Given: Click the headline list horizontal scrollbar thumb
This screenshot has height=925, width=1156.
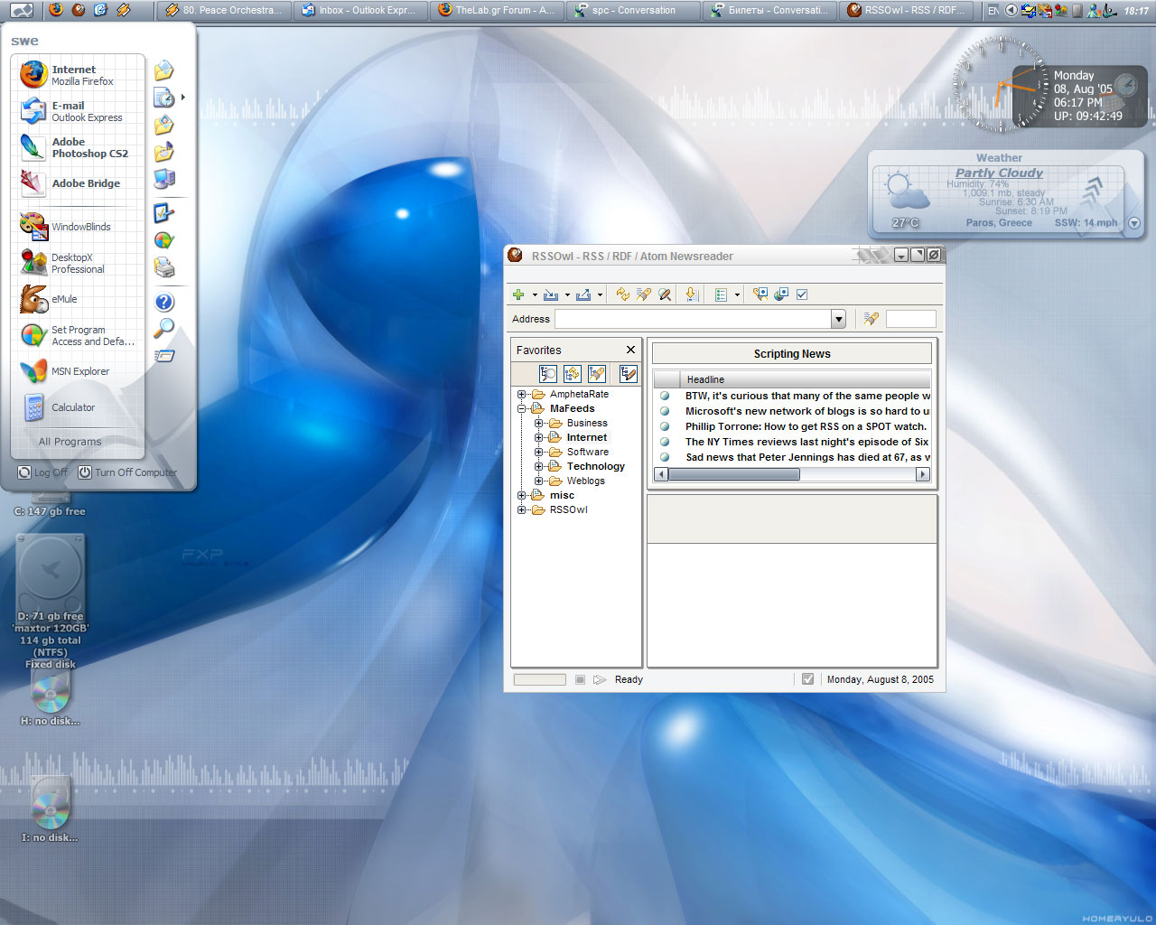Looking at the screenshot, I should tap(733, 474).
